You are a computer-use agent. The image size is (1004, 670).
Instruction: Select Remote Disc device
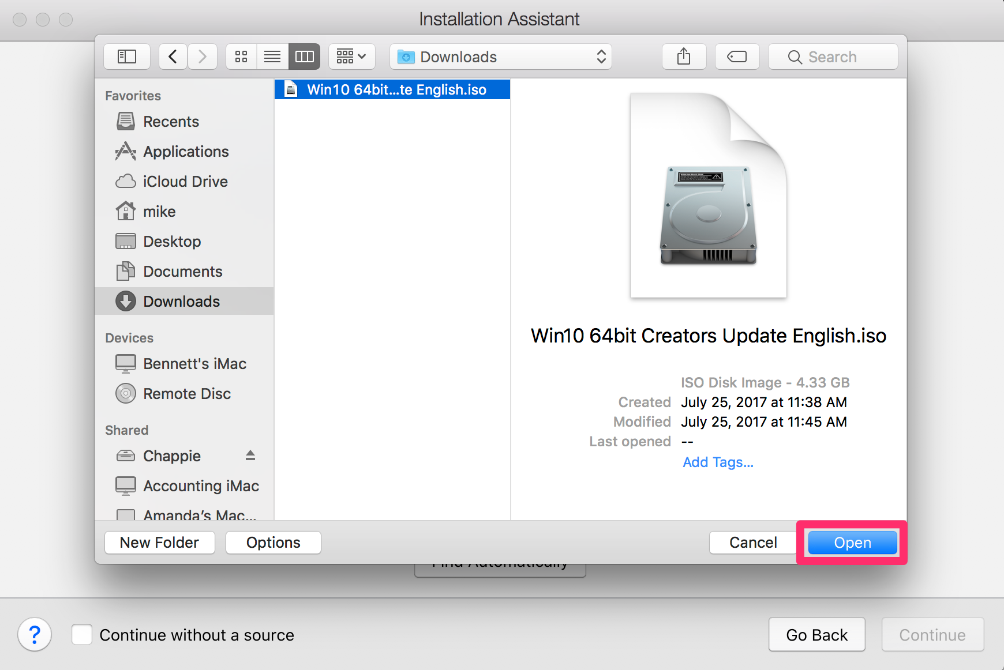click(184, 394)
